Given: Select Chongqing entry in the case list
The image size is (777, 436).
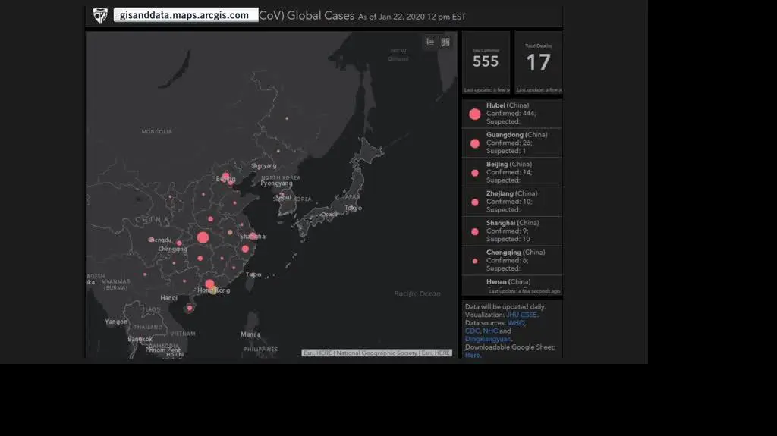Looking at the screenshot, I should 511,260.
